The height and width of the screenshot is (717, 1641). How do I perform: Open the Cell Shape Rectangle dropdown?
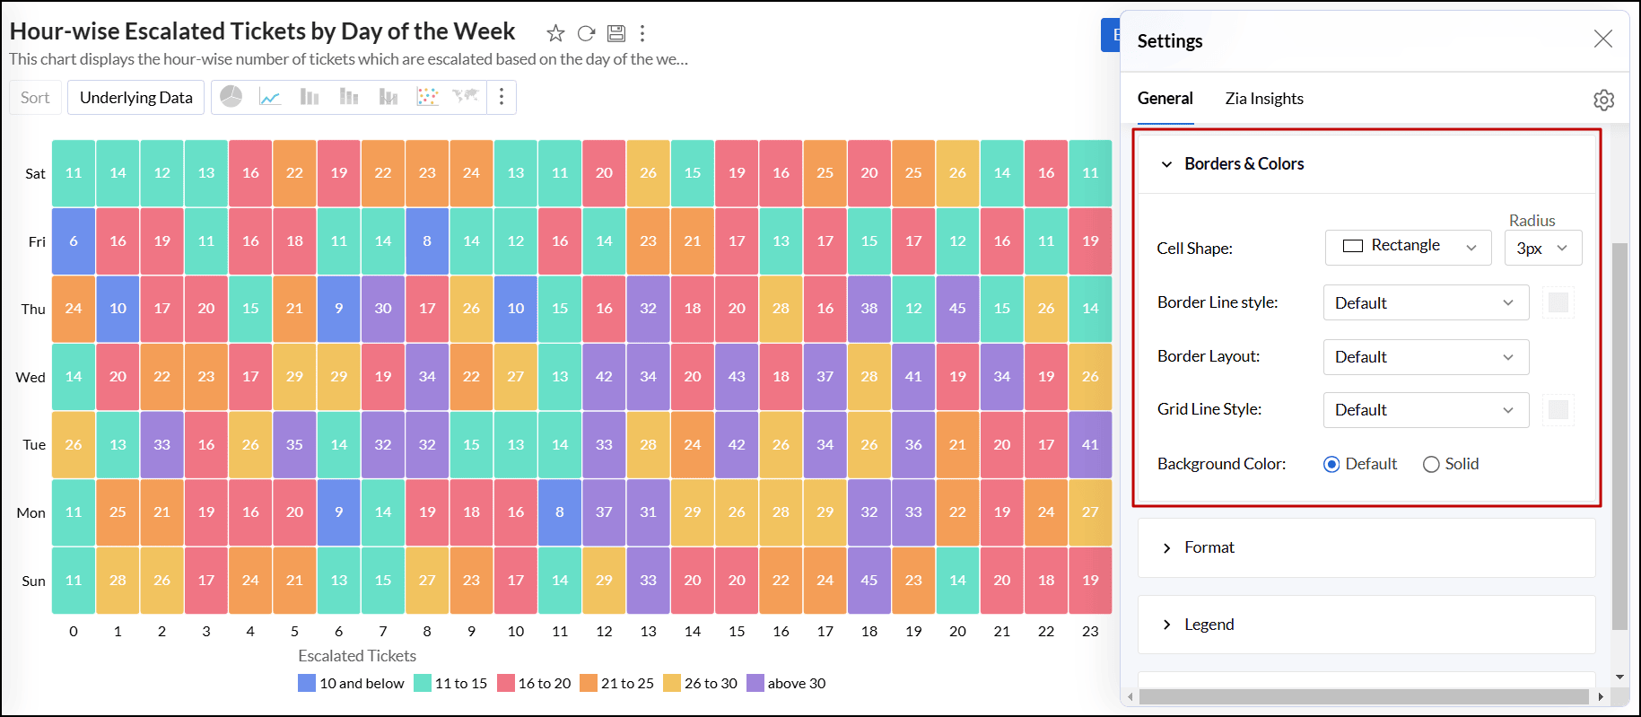pos(1408,247)
